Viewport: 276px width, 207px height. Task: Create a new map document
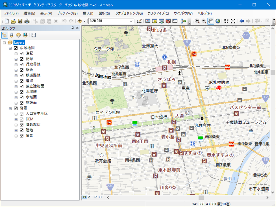7,21
